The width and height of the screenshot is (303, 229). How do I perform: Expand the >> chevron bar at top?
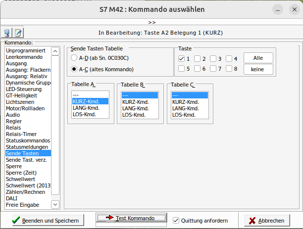click(151, 22)
